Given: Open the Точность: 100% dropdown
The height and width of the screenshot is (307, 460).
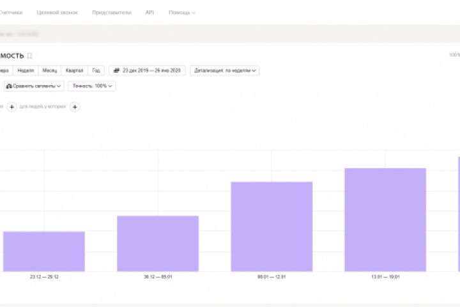Looking at the screenshot, I should click(92, 86).
